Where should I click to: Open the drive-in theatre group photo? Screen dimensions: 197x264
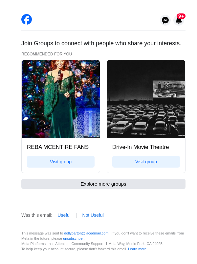pyautogui.click(x=146, y=99)
